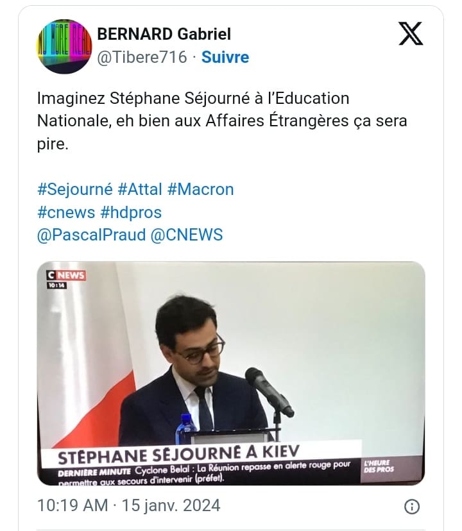Open the BERNARD Gabriel display name
The width and height of the screenshot is (462, 531).
pyautogui.click(x=164, y=34)
